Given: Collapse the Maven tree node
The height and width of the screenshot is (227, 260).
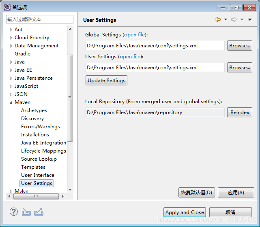Looking at the screenshot, I should 11,102.
